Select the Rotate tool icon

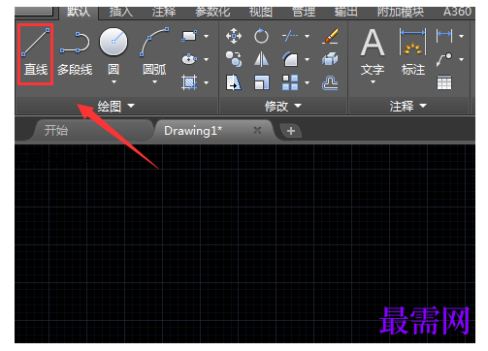click(261, 36)
